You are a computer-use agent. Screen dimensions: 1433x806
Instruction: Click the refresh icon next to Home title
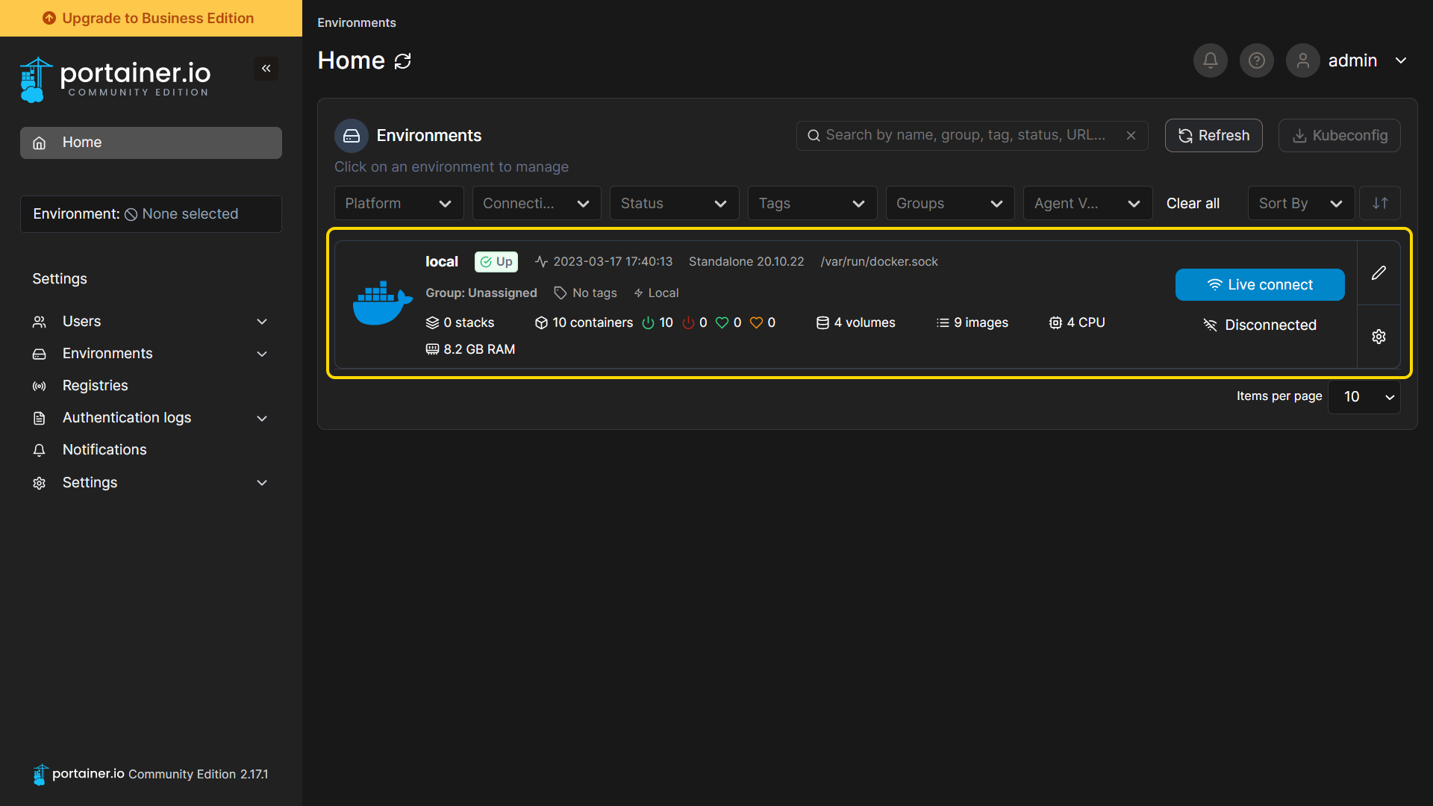point(403,61)
